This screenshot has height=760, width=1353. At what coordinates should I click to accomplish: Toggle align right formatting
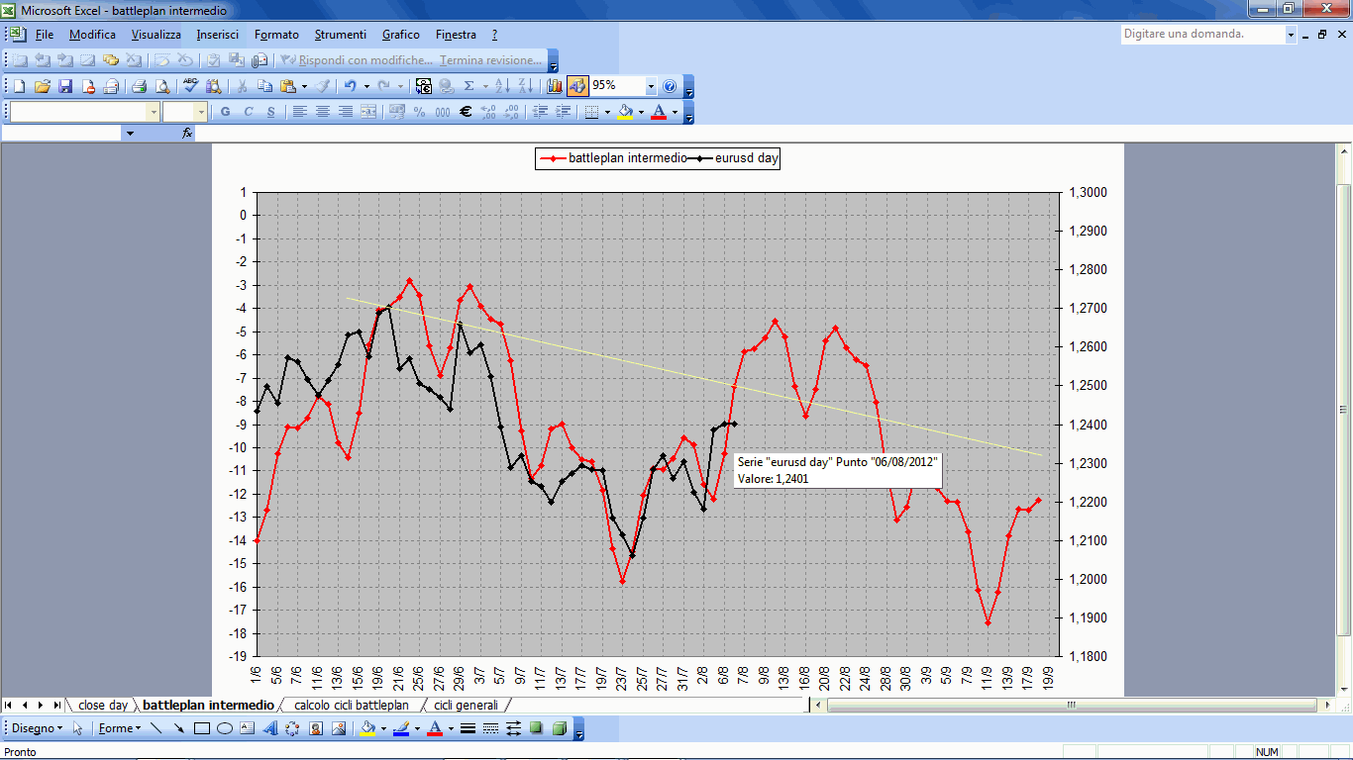pos(346,112)
